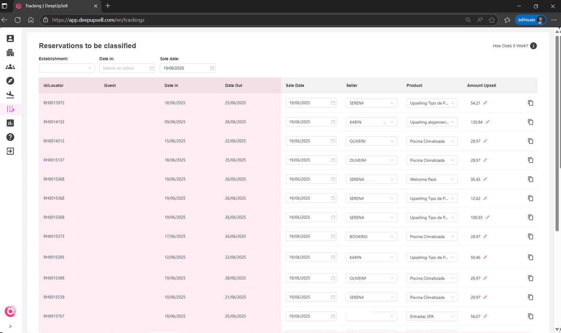Open Seller dropdown showing BOOKING

tap(371, 237)
